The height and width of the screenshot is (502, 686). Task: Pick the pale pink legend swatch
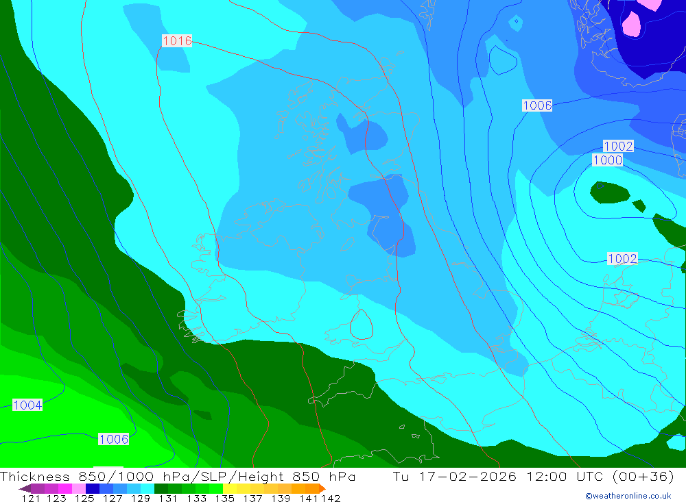point(79,488)
